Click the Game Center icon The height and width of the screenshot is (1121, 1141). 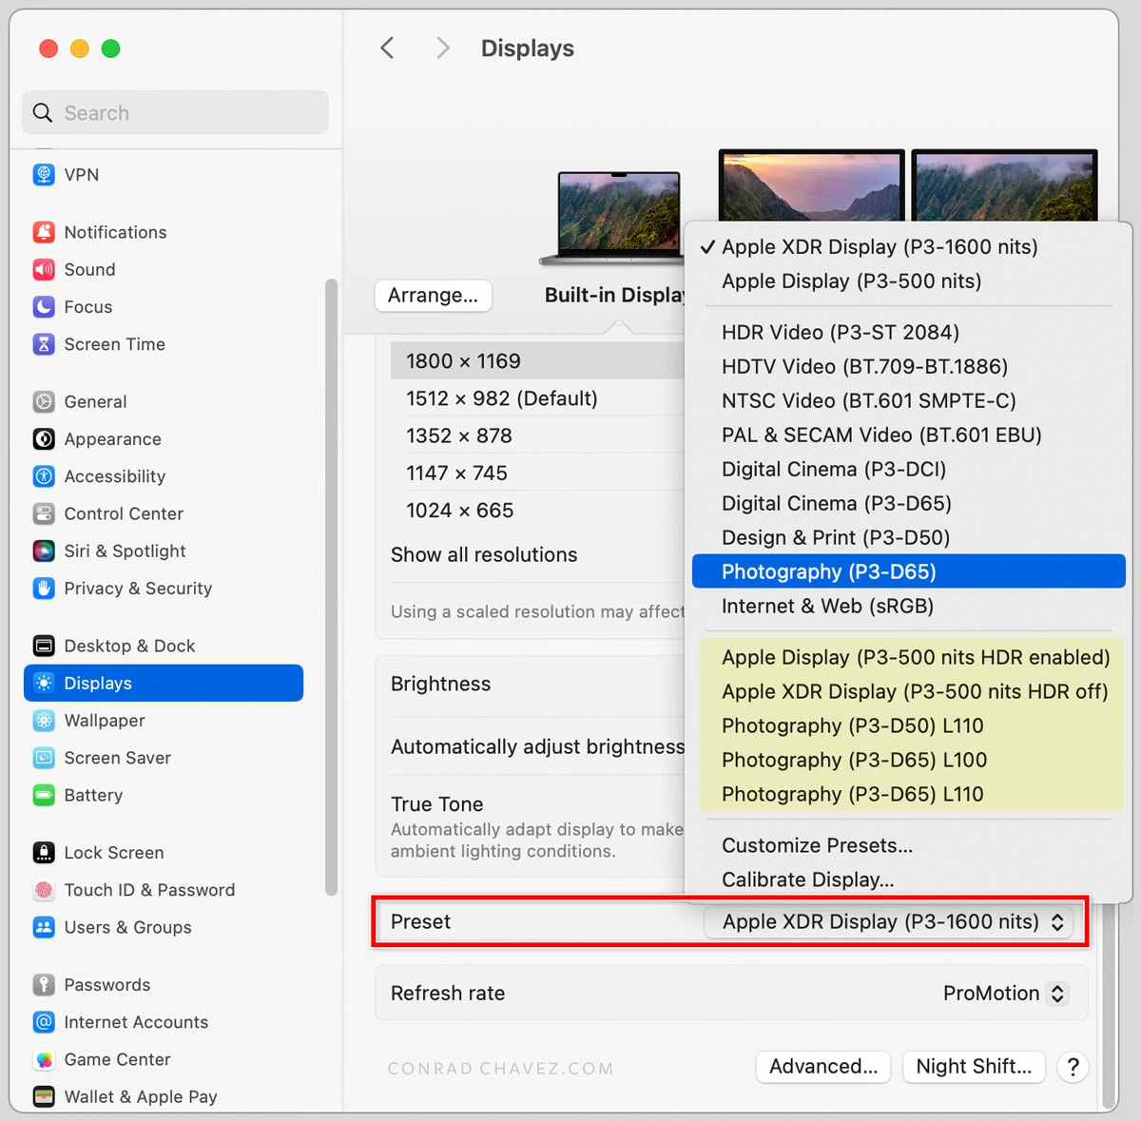(44, 1059)
